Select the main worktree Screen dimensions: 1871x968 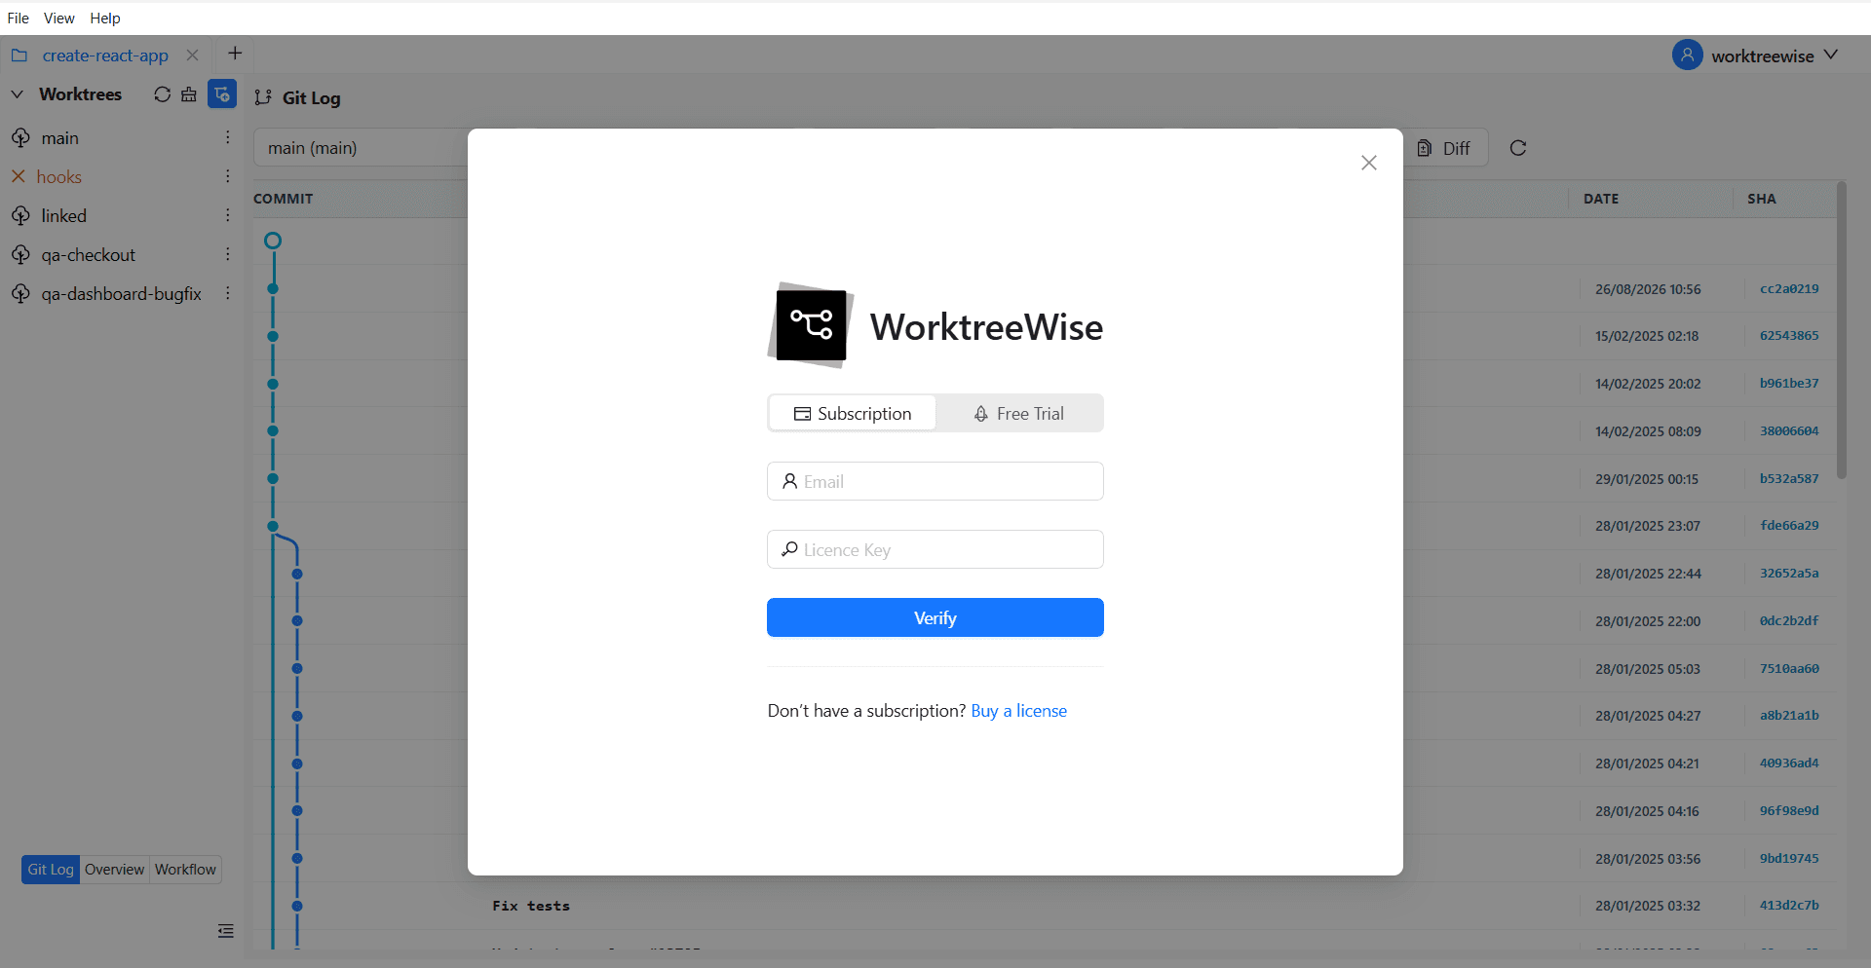pyautogui.click(x=59, y=138)
